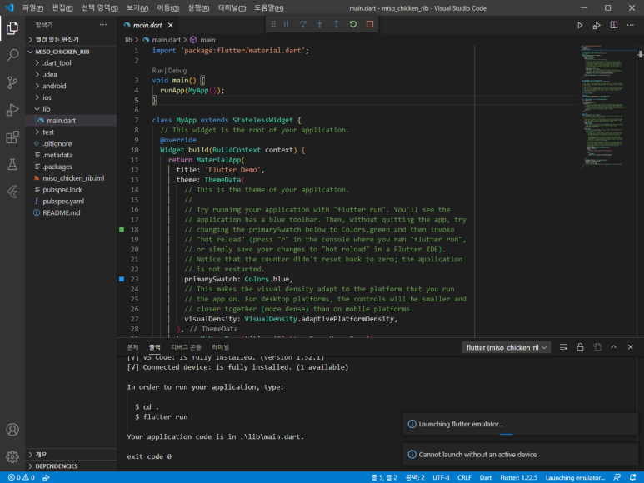Open the Explorer view in activity bar
The height and width of the screenshot is (483, 644).
(x=12, y=28)
